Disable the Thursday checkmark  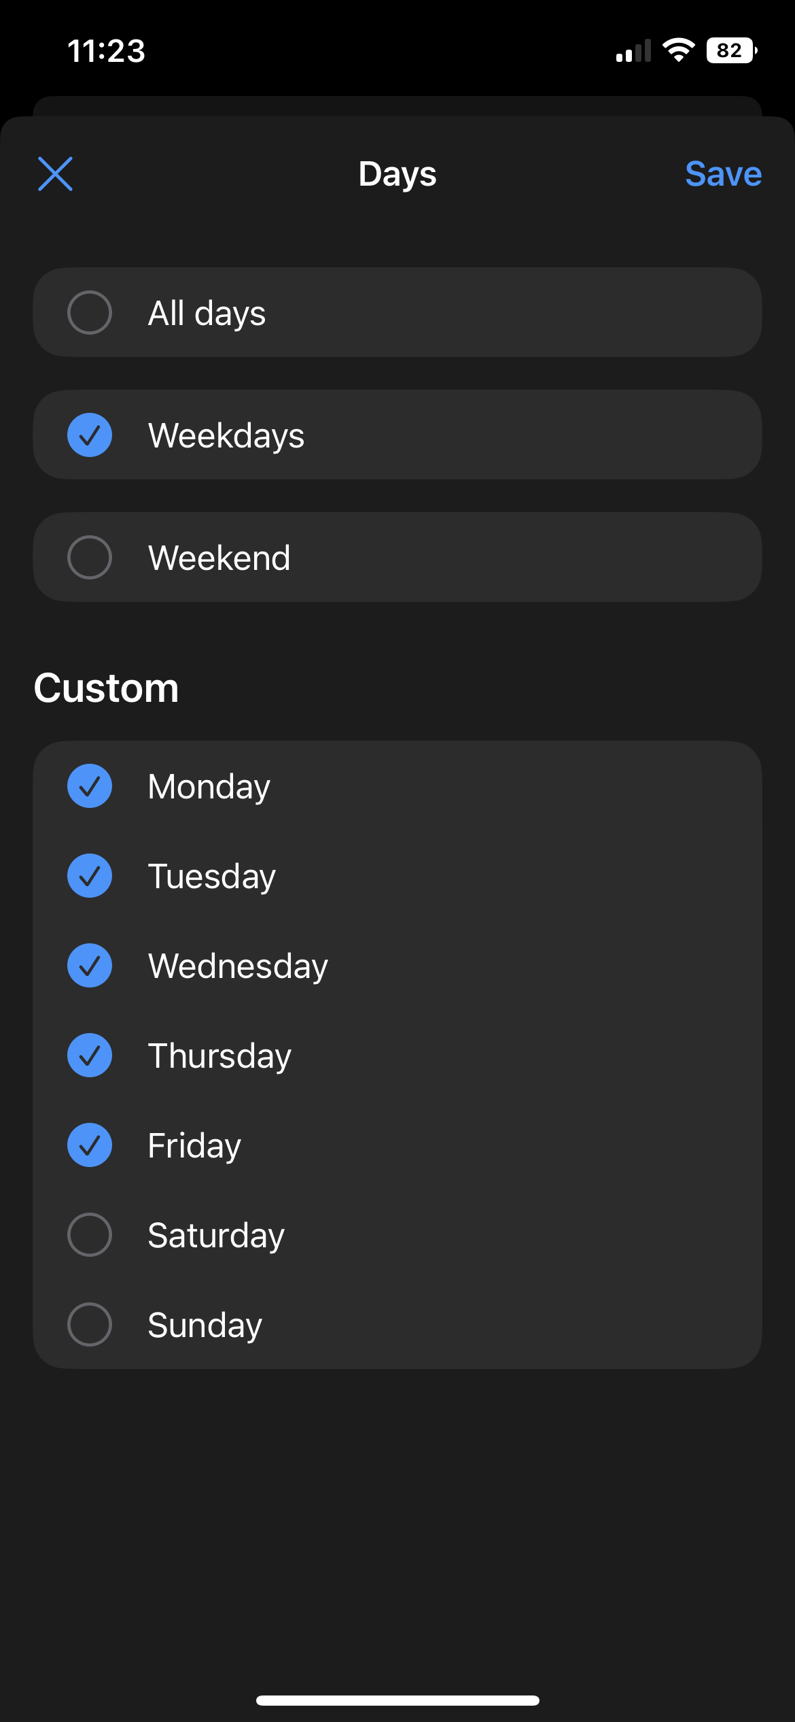coord(90,1056)
